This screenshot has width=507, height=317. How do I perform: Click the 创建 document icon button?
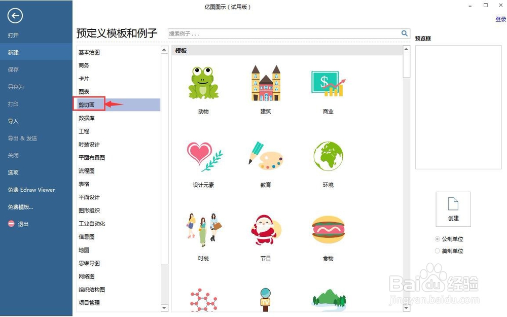tap(453, 209)
